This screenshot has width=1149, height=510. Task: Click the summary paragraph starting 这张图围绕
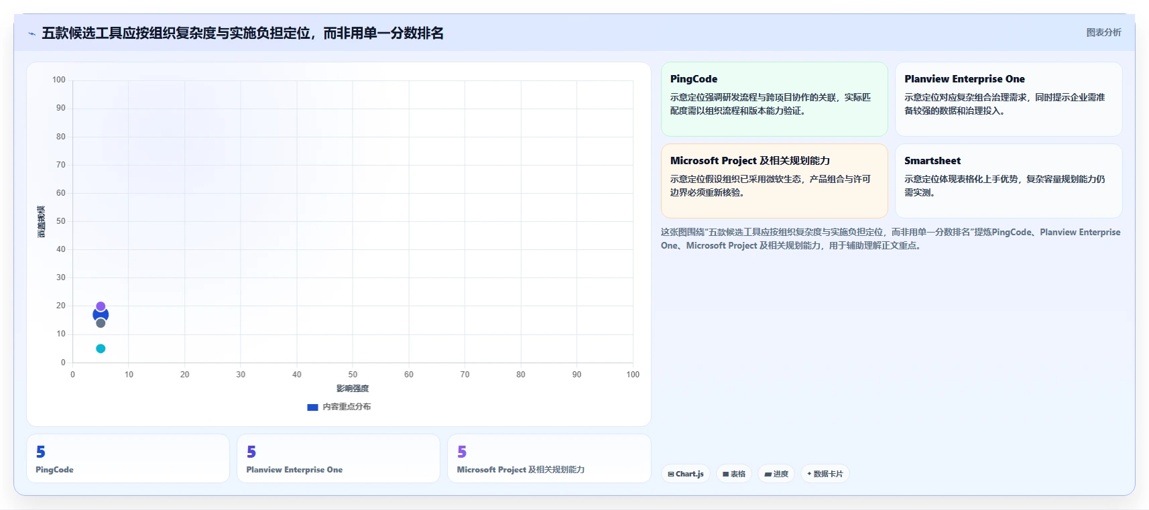(890, 239)
